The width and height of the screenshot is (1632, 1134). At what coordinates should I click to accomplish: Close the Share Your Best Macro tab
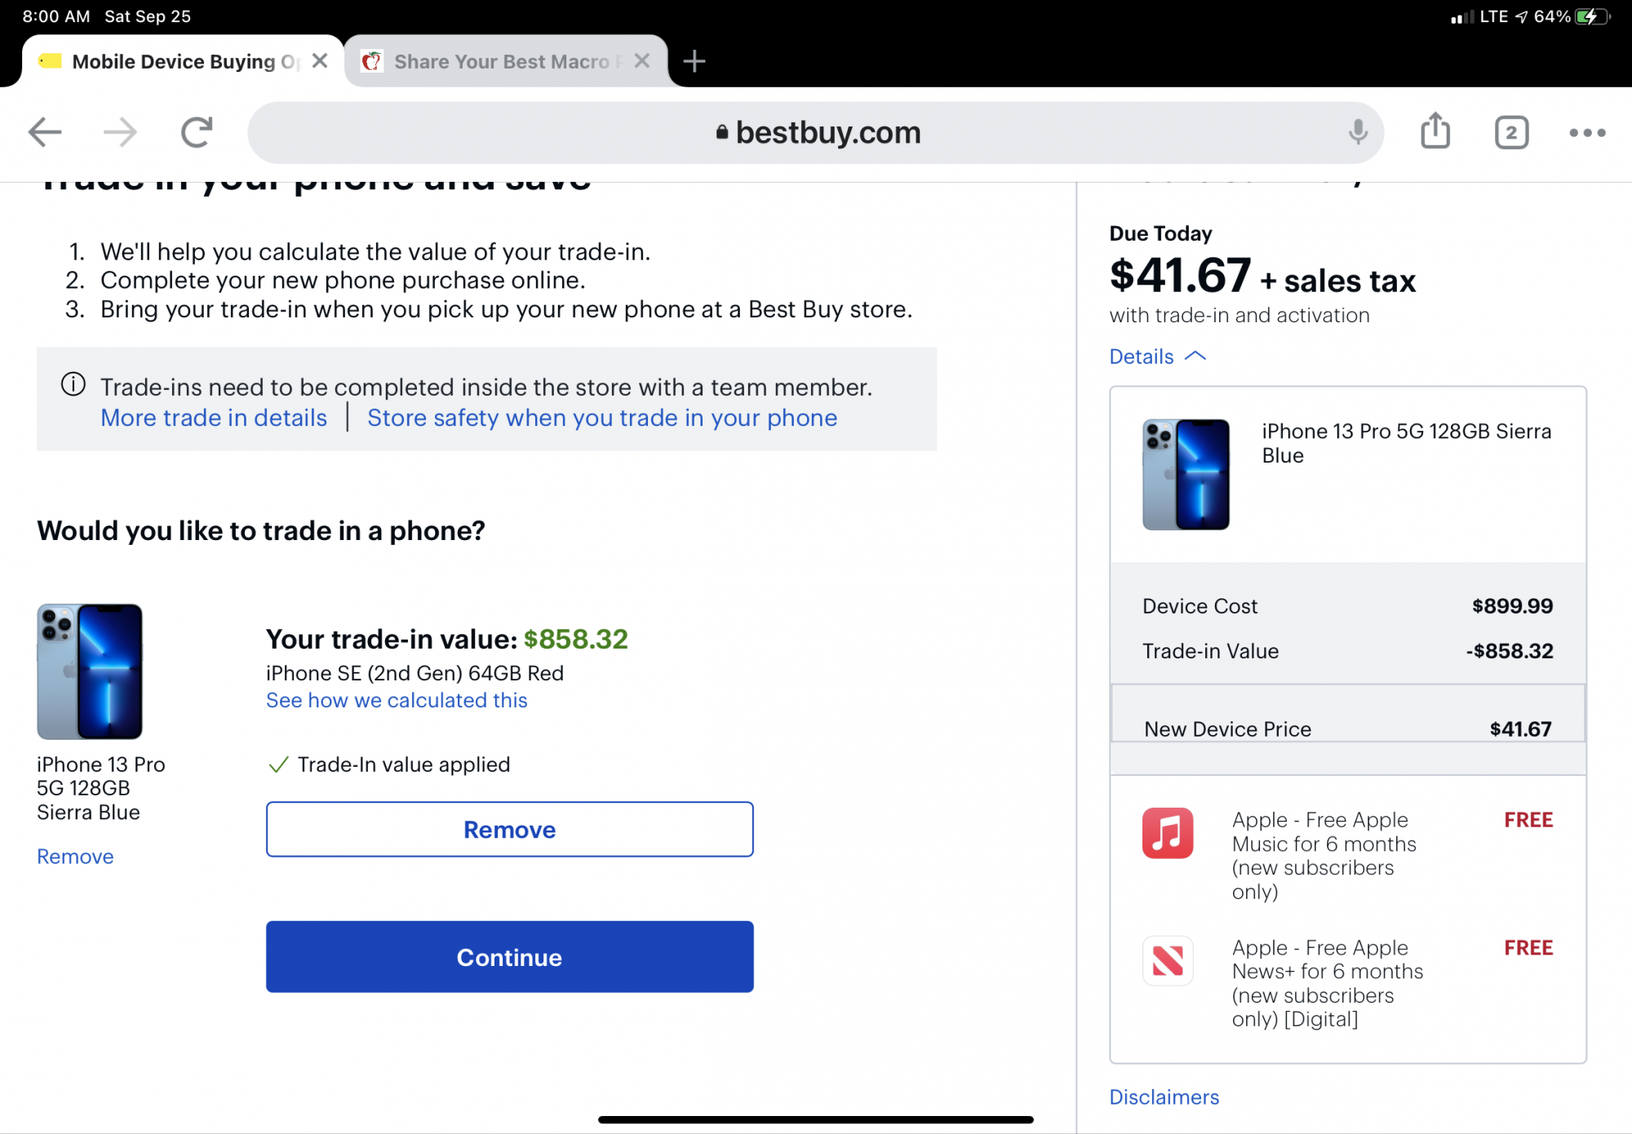642,61
